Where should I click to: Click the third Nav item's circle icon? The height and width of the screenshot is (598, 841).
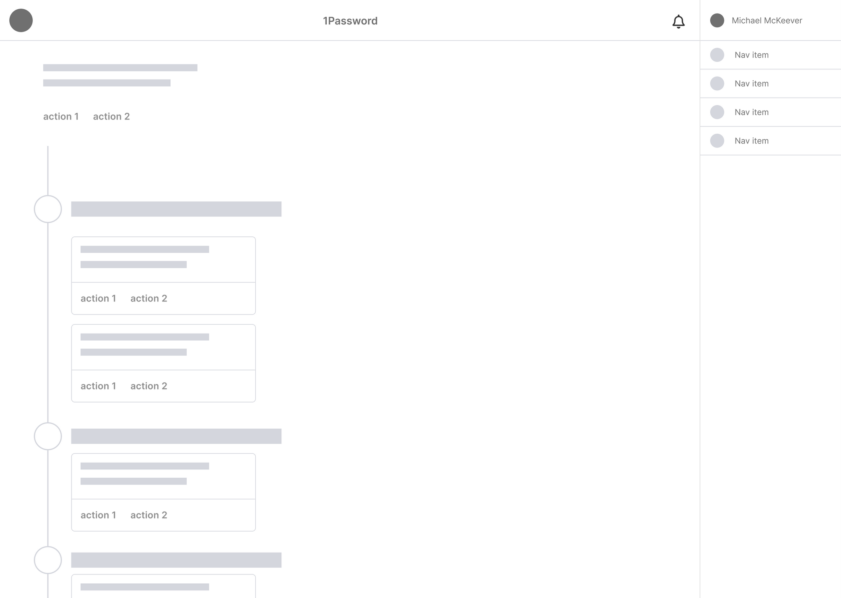(717, 112)
